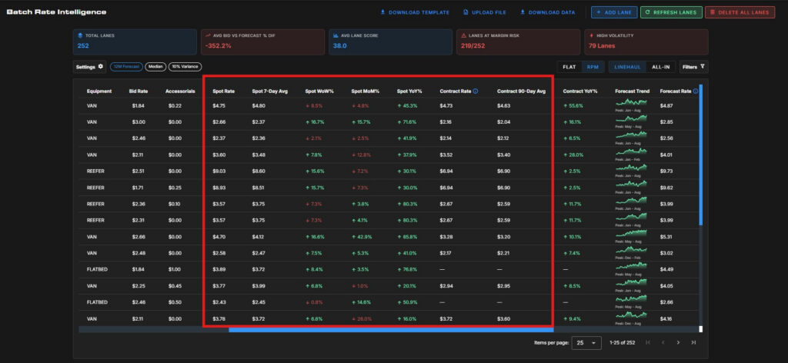Open the Filters funnel icon
Screen dimensions: 788x363
click(x=702, y=66)
